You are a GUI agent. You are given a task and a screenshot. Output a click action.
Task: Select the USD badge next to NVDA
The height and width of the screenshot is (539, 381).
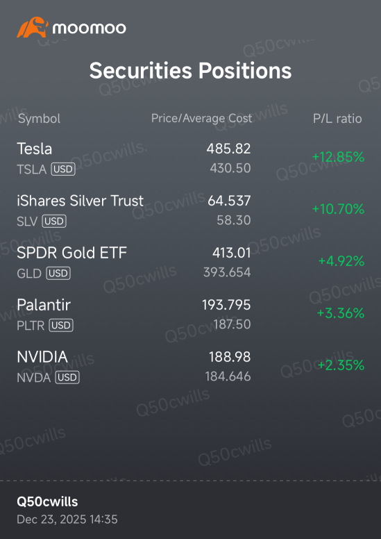pyautogui.click(x=67, y=378)
